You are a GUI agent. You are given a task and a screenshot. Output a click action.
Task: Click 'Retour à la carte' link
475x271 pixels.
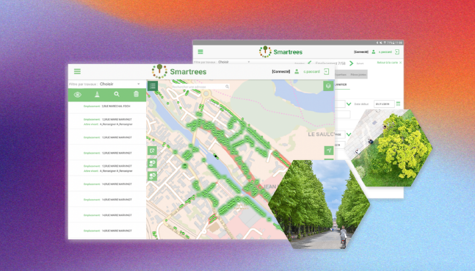tap(387, 62)
